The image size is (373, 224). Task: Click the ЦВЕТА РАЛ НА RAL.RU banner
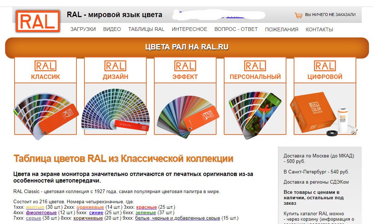187,47
